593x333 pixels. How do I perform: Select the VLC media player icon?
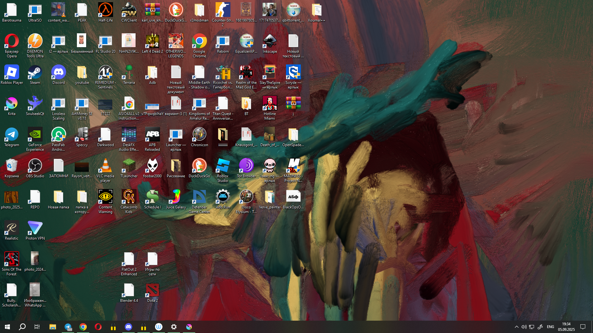[105, 171]
